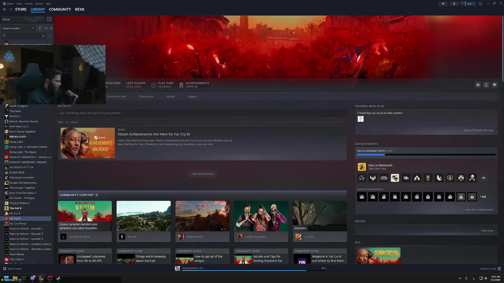Screen dimensions: 504x283
Task: Click Load More Activity
Action: 202,174
